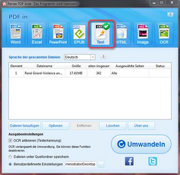Pick the PowerPoint output format

point(58,34)
